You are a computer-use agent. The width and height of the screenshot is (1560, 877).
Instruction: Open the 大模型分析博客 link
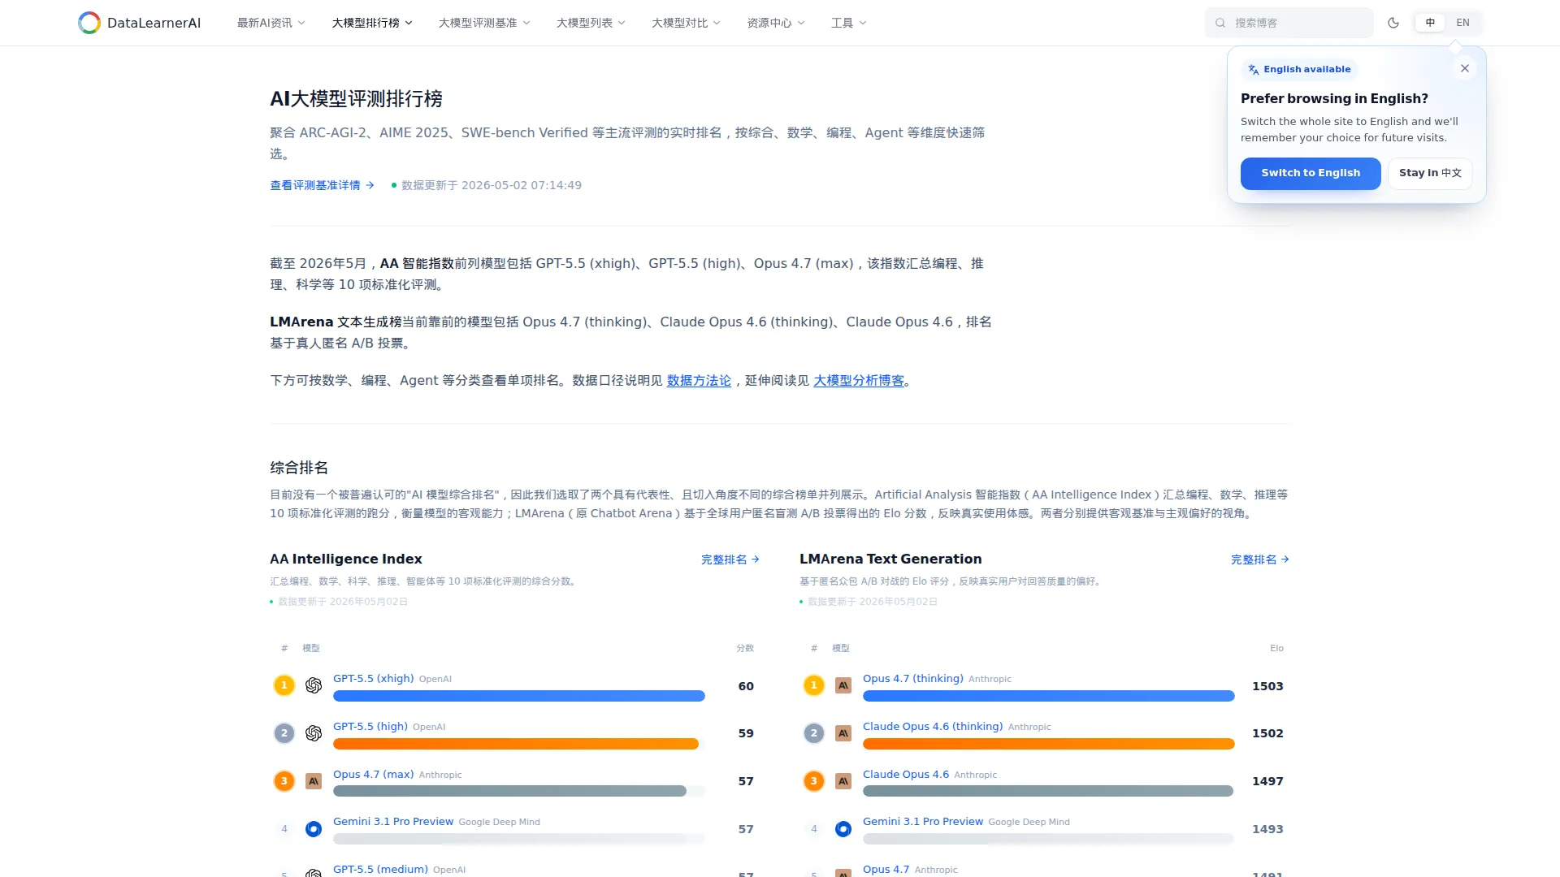click(859, 381)
